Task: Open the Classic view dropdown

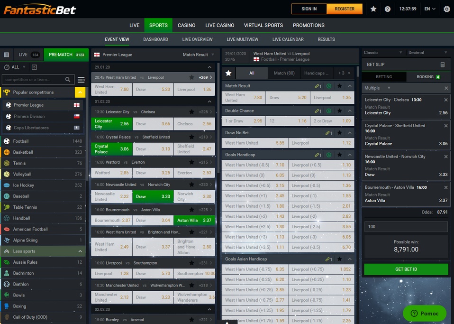Action: click(383, 53)
